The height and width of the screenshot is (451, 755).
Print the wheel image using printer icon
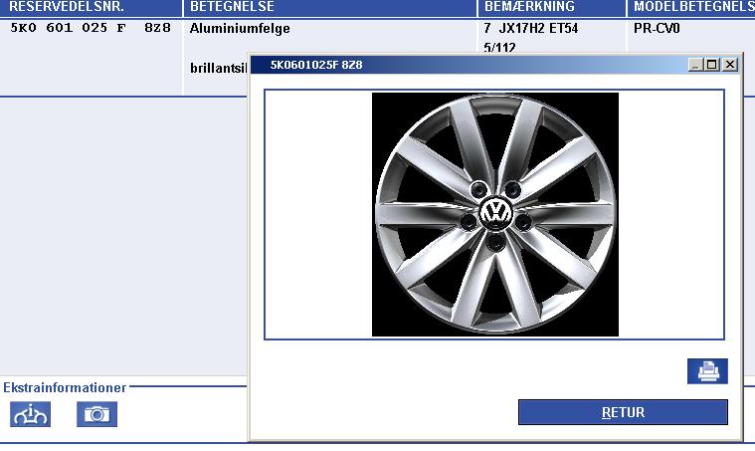click(707, 371)
